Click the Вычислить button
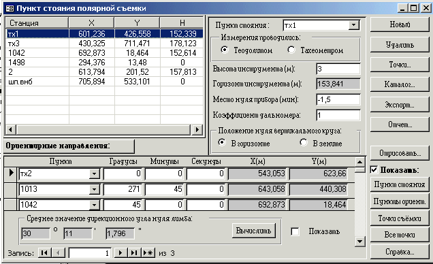Image resolution: width=433 pixels, height=264 pixels. pos(254,231)
